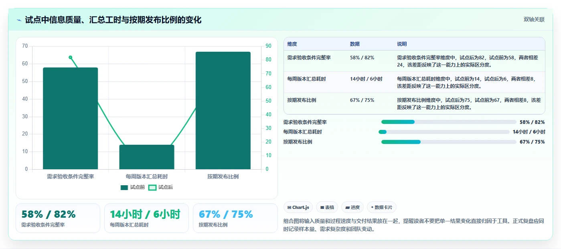Click table cell 按期发布比例
This screenshot has width=561, height=249.
click(x=302, y=100)
